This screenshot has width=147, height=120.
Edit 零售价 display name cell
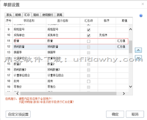pos(63,87)
